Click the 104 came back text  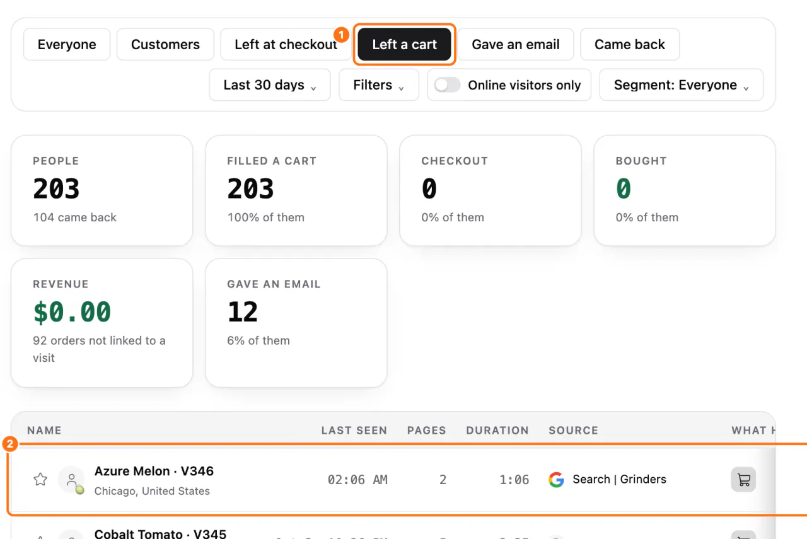75,217
